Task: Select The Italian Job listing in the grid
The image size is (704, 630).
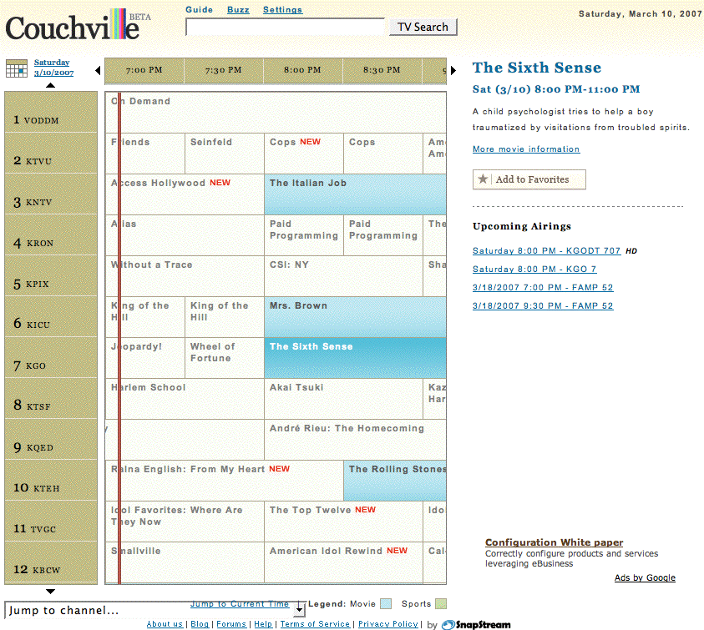Action: (355, 194)
